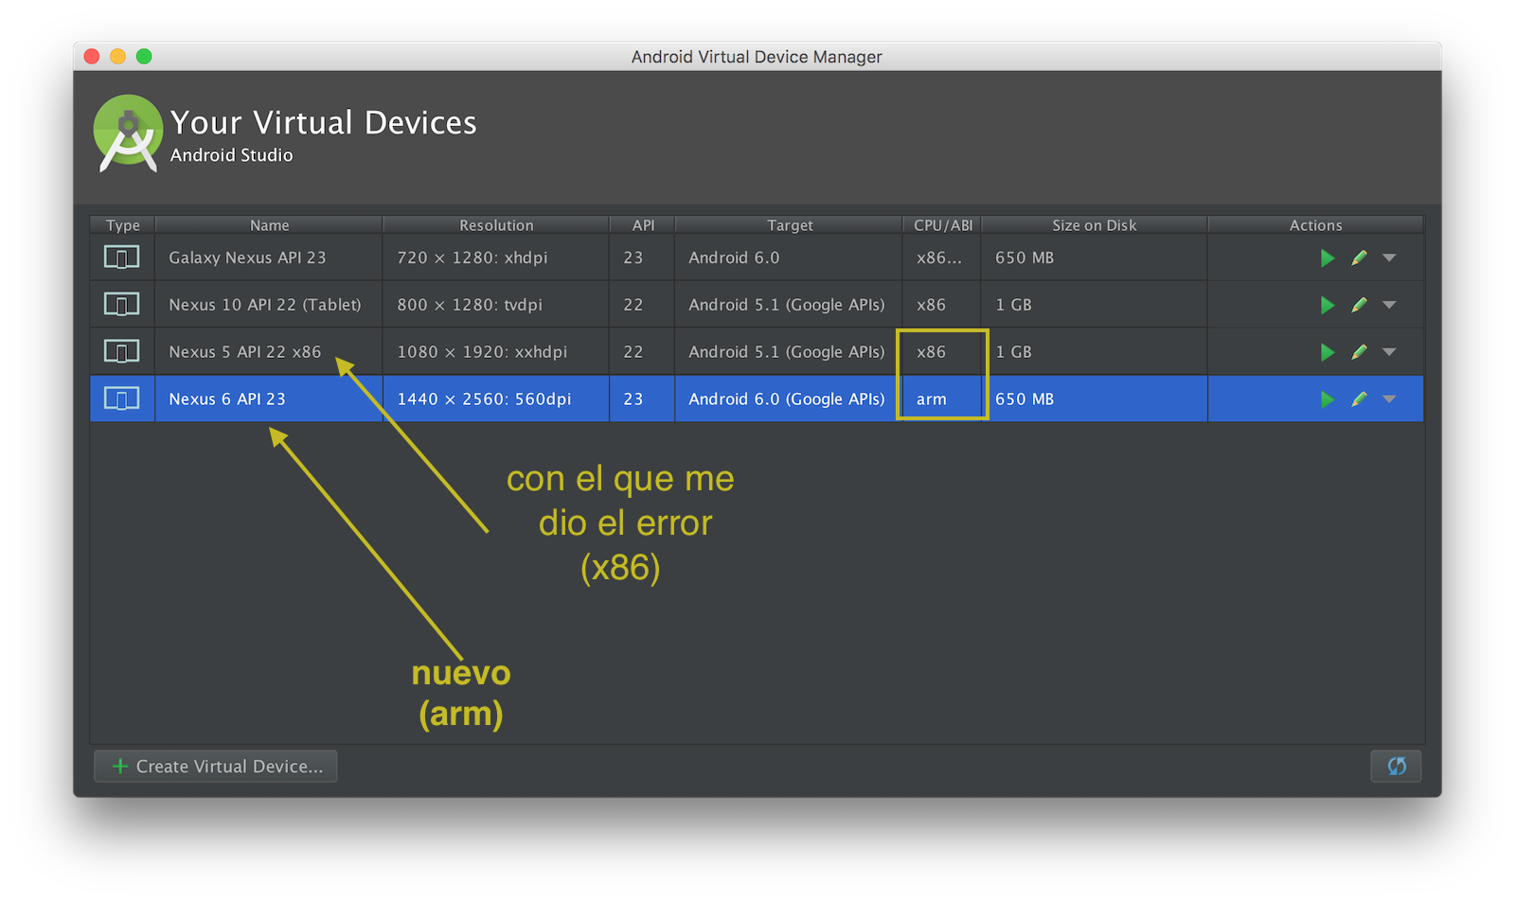The height and width of the screenshot is (902, 1515).
Task: Sort devices by Name column header
Action: tap(269, 225)
